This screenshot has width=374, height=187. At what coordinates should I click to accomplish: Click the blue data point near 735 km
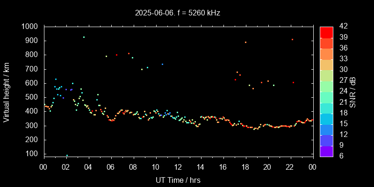pos(162,64)
